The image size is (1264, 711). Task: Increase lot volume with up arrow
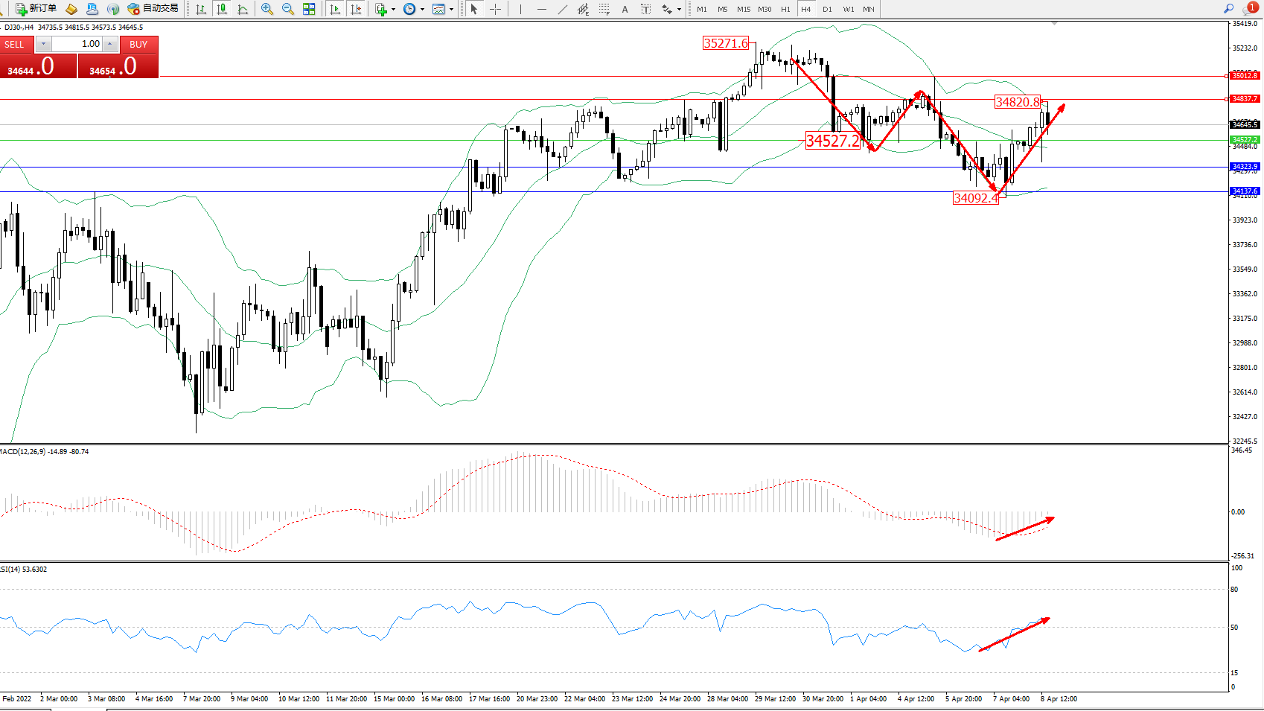pos(110,44)
